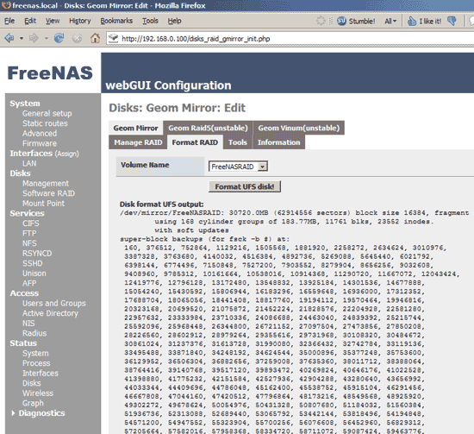Click the Stumble! toolbar button
Viewport: 474px width, 434px height.
(356, 21)
